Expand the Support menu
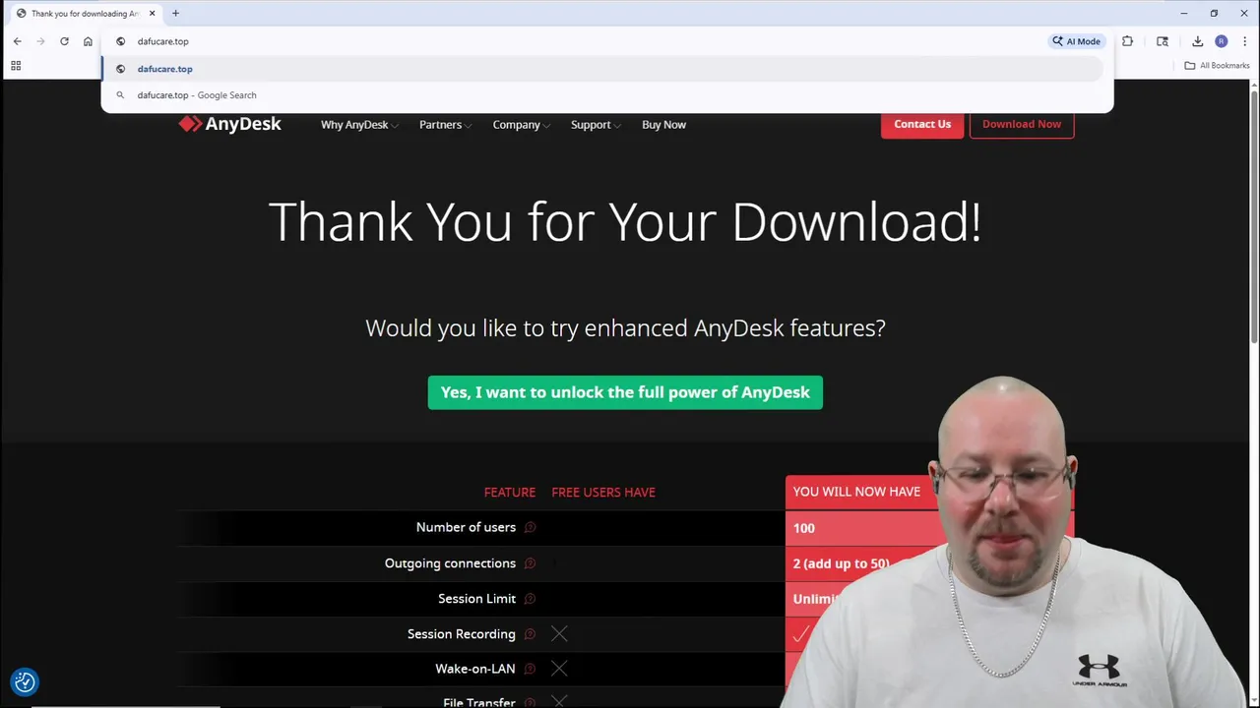 (596, 125)
